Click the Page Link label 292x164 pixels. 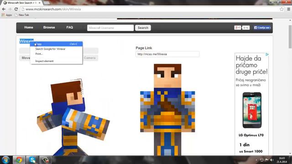144,48
